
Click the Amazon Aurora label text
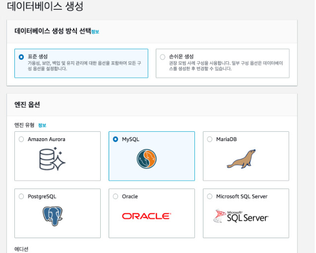[47, 139]
